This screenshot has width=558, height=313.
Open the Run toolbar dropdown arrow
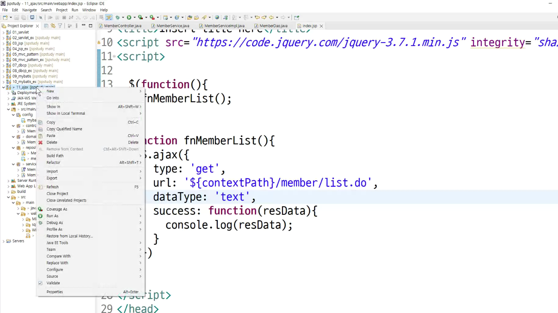(x=134, y=17)
